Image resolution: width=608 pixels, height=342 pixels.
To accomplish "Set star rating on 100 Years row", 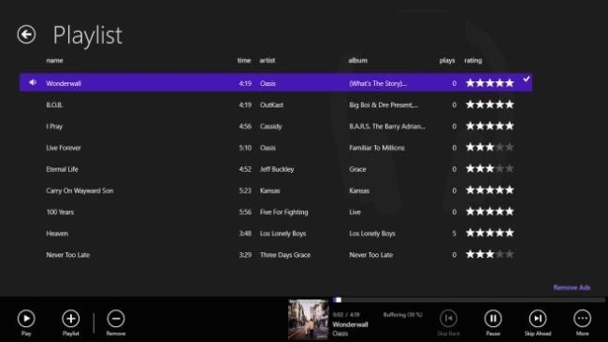I will [490, 211].
